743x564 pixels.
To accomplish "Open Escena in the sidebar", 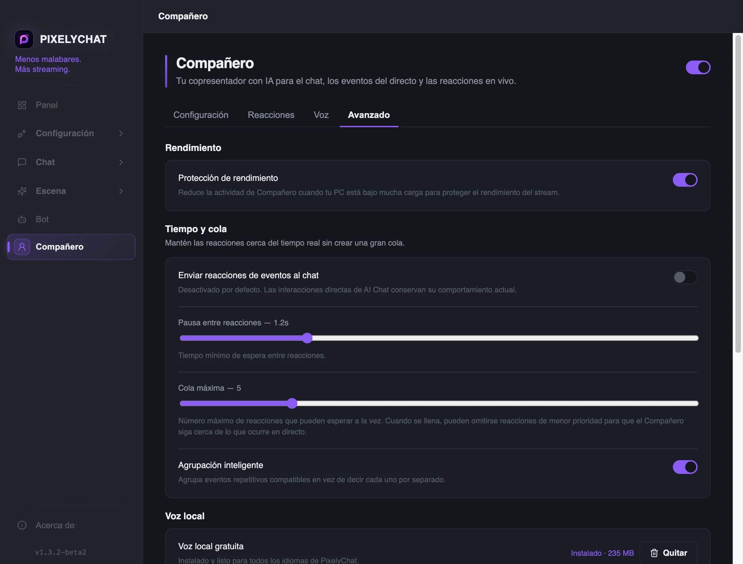I will pyautogui.click(x=71, y=191).
